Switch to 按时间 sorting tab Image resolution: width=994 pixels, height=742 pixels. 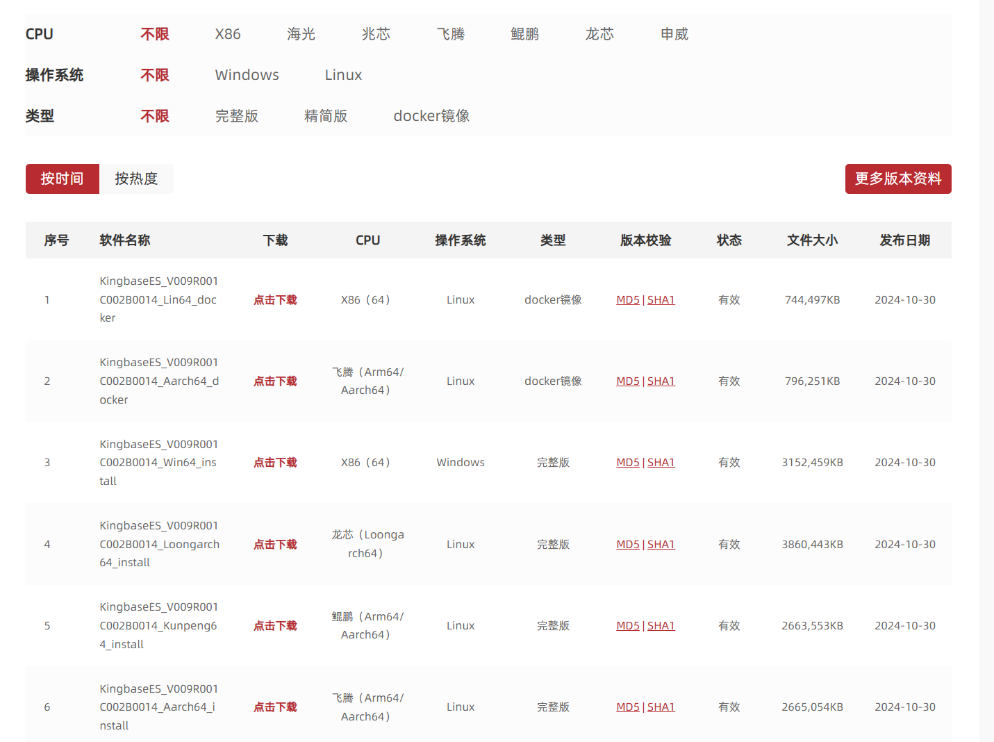tap(63, 179)
